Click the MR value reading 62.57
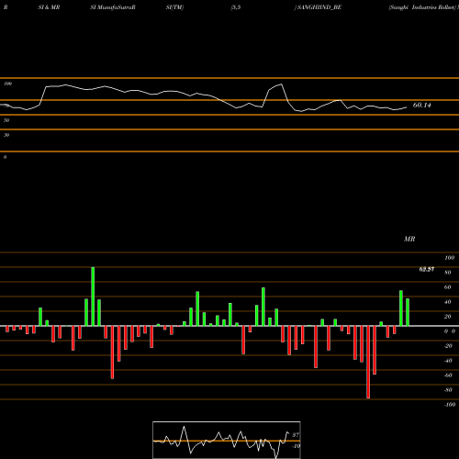This screenshot has width=459, height=459. (x=427, y=269)
